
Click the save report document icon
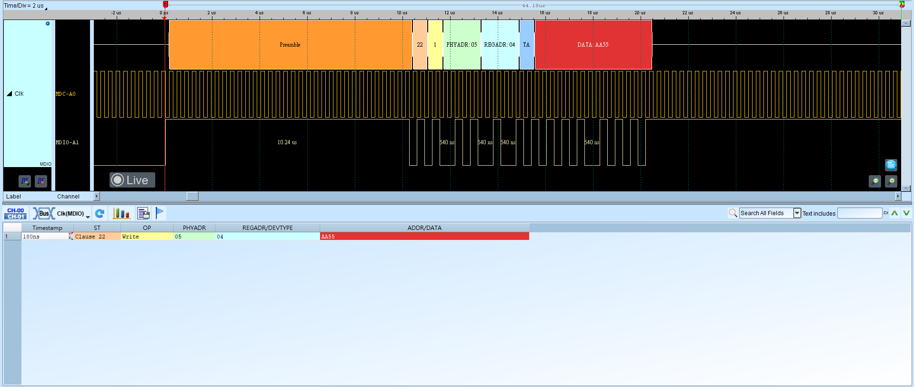coord(143,213)
